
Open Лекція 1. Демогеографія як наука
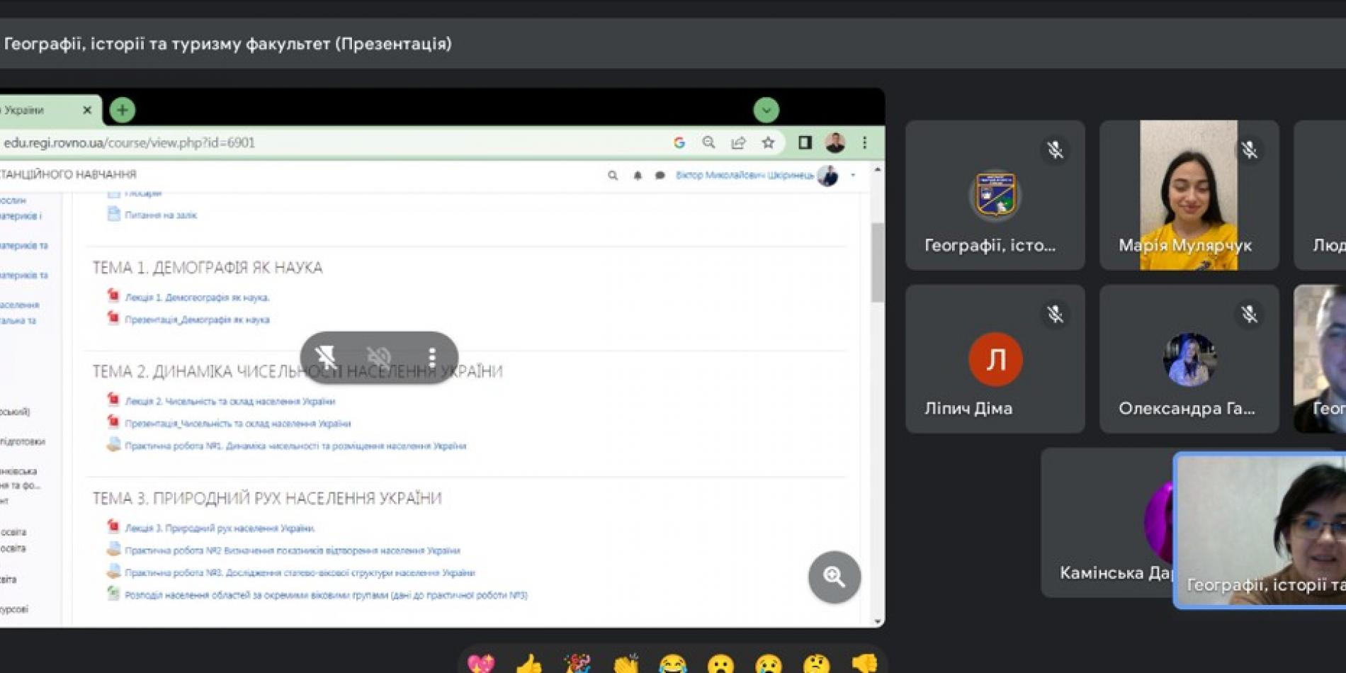pos(197,297)
